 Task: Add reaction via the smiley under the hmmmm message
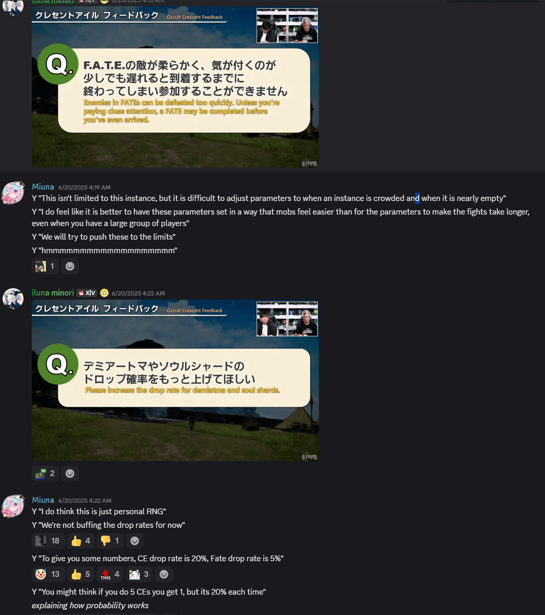point(70,266)
